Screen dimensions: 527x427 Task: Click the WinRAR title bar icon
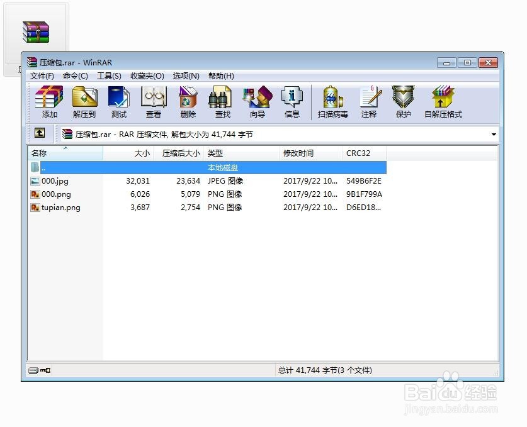click(x=32, y=62)
